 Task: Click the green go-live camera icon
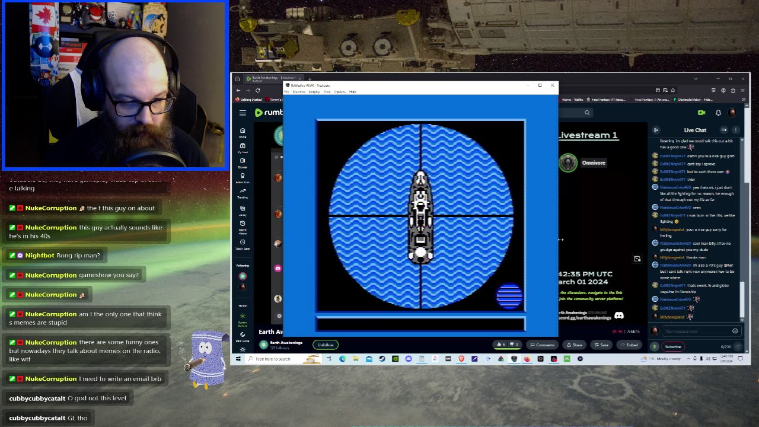(x=701, y=113)
